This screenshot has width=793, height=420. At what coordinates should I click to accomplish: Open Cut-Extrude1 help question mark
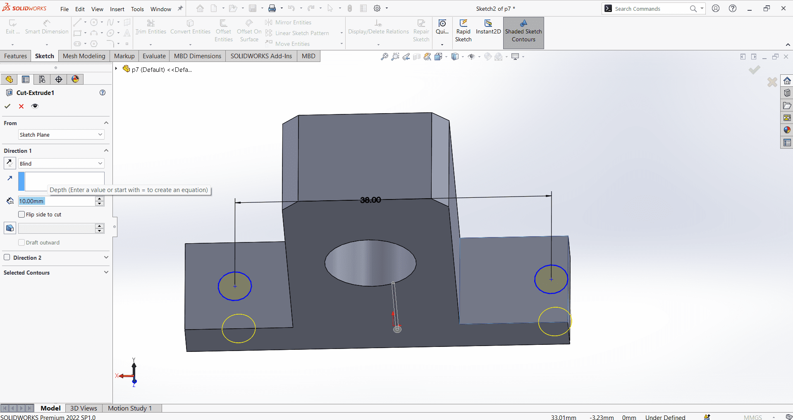[103, 93]
